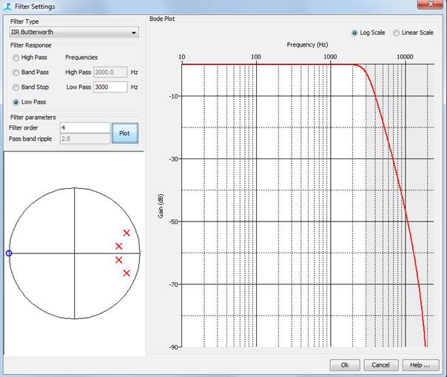Click the 10000 frequency tick label
Screen dimensions: 447x377
tap(405, 57)
